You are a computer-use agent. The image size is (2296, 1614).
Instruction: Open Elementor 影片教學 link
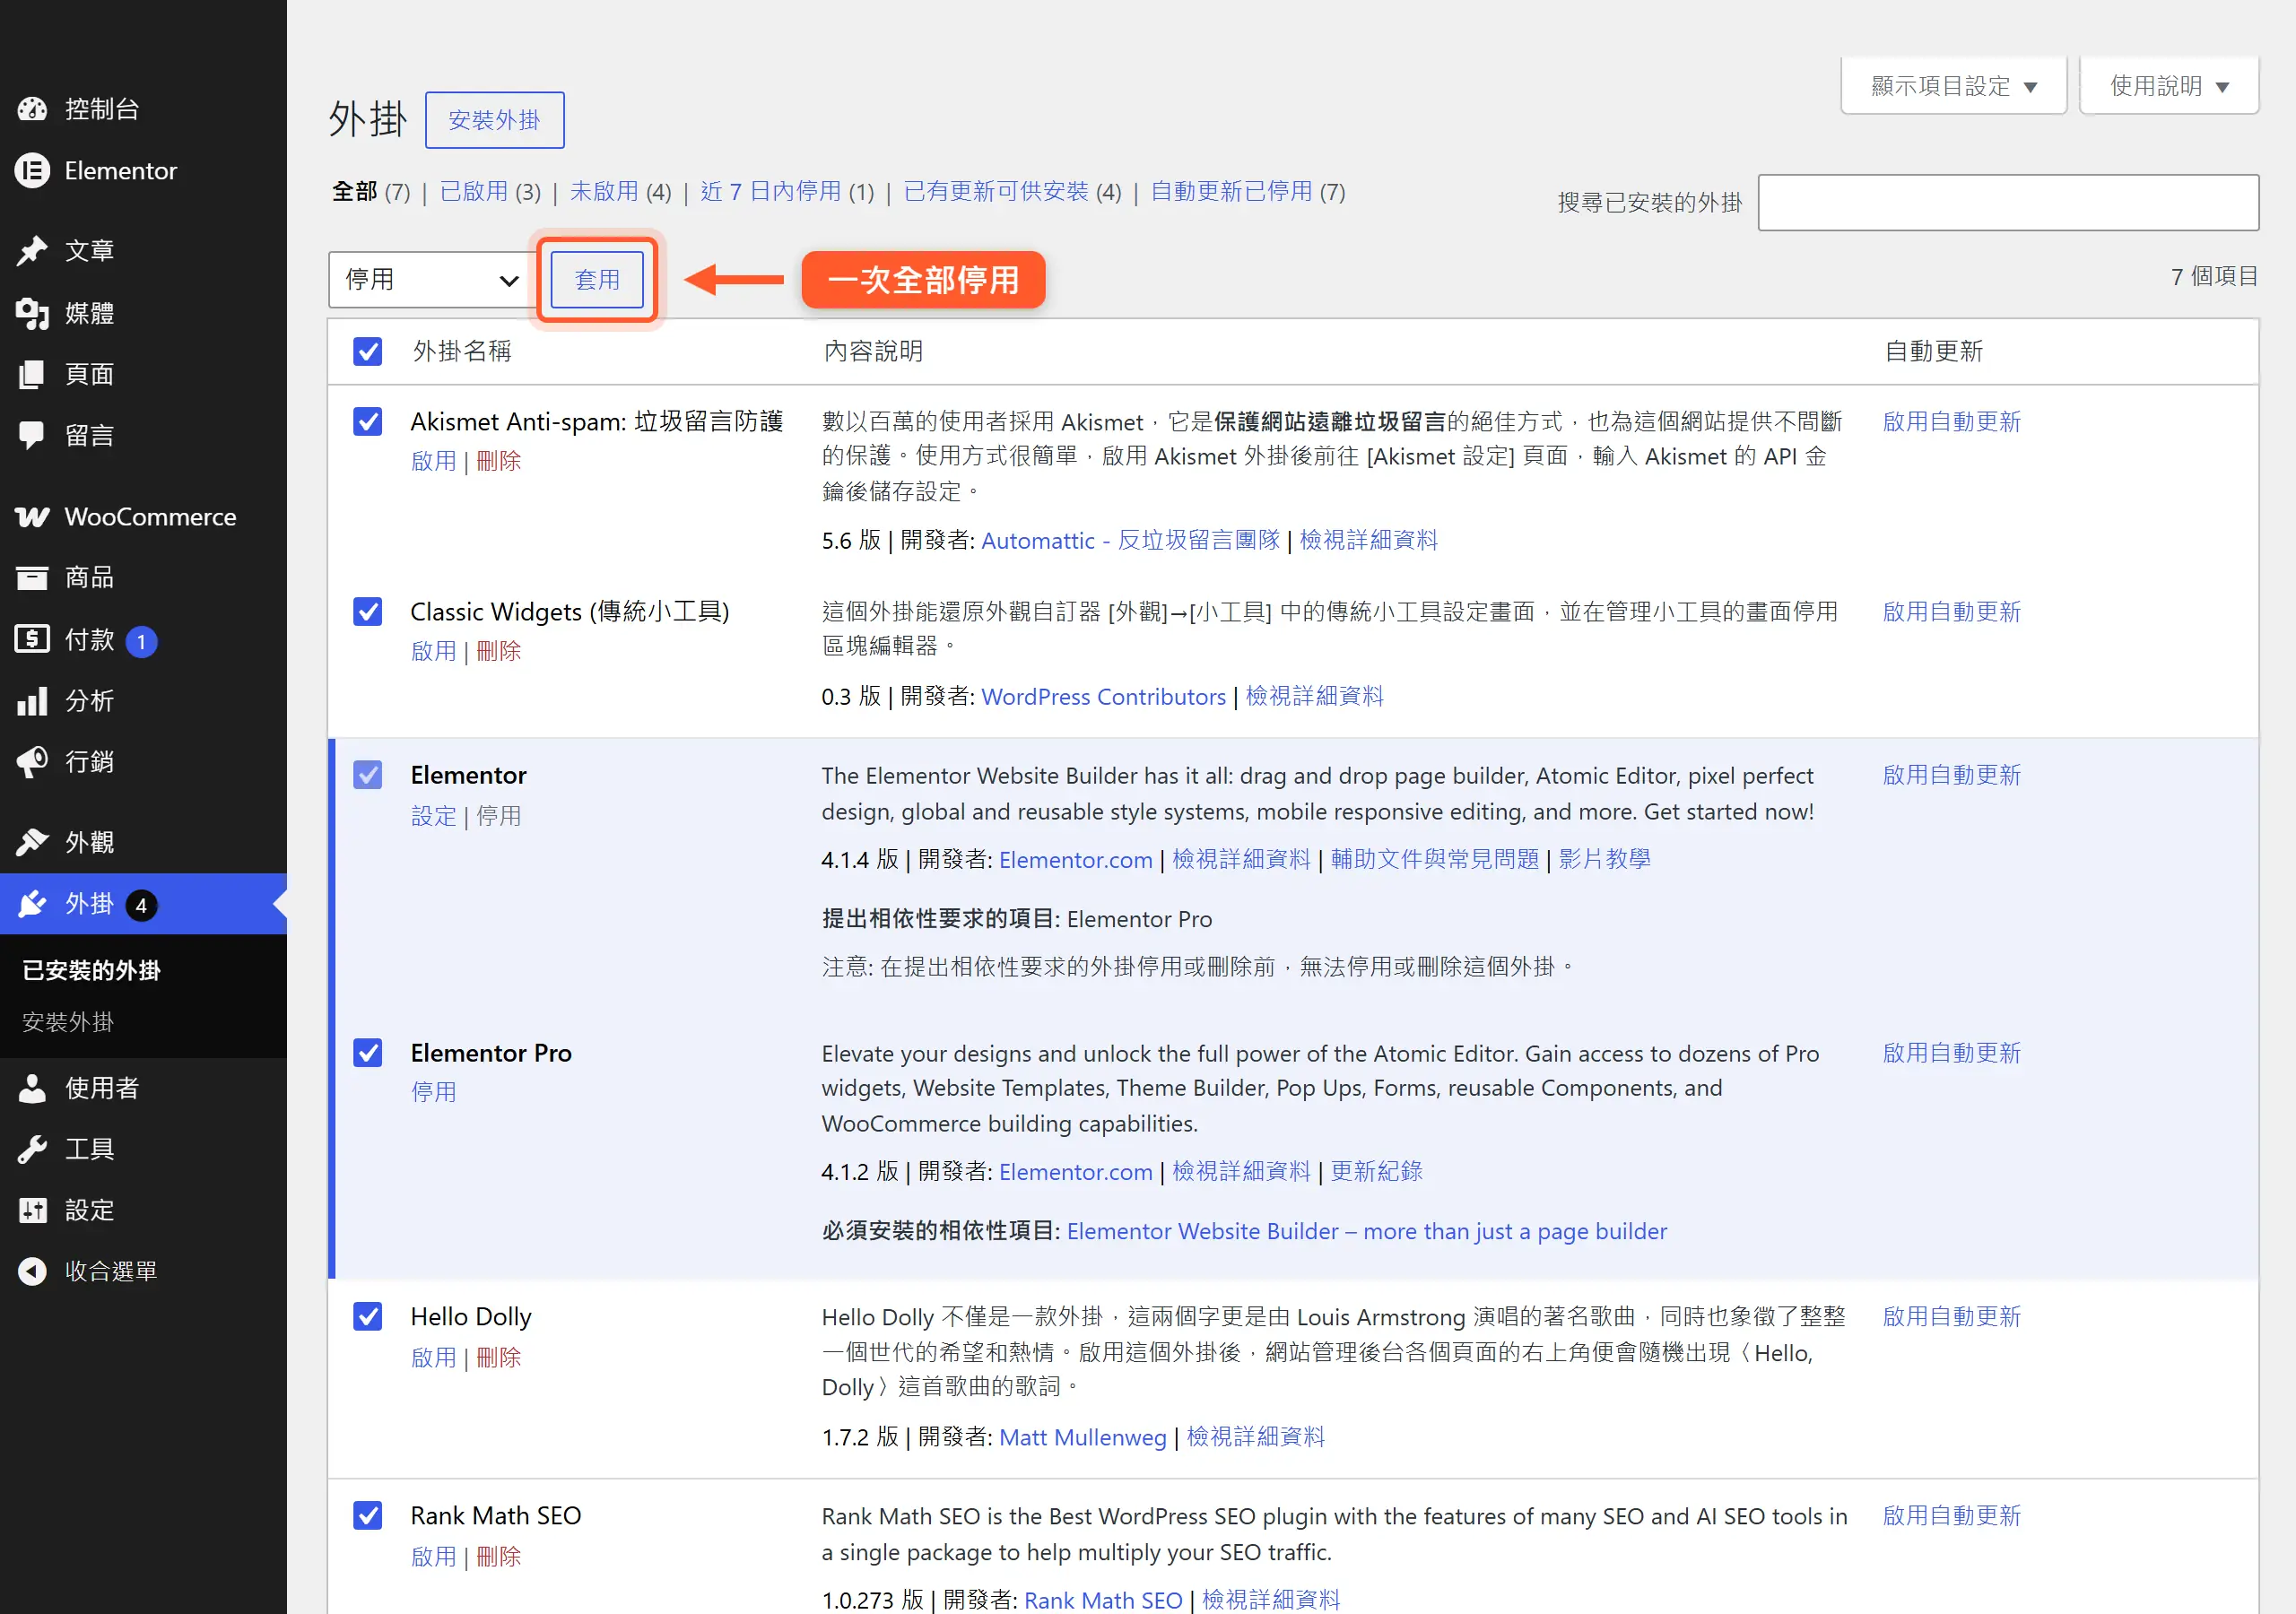[x=1604, y=859]
